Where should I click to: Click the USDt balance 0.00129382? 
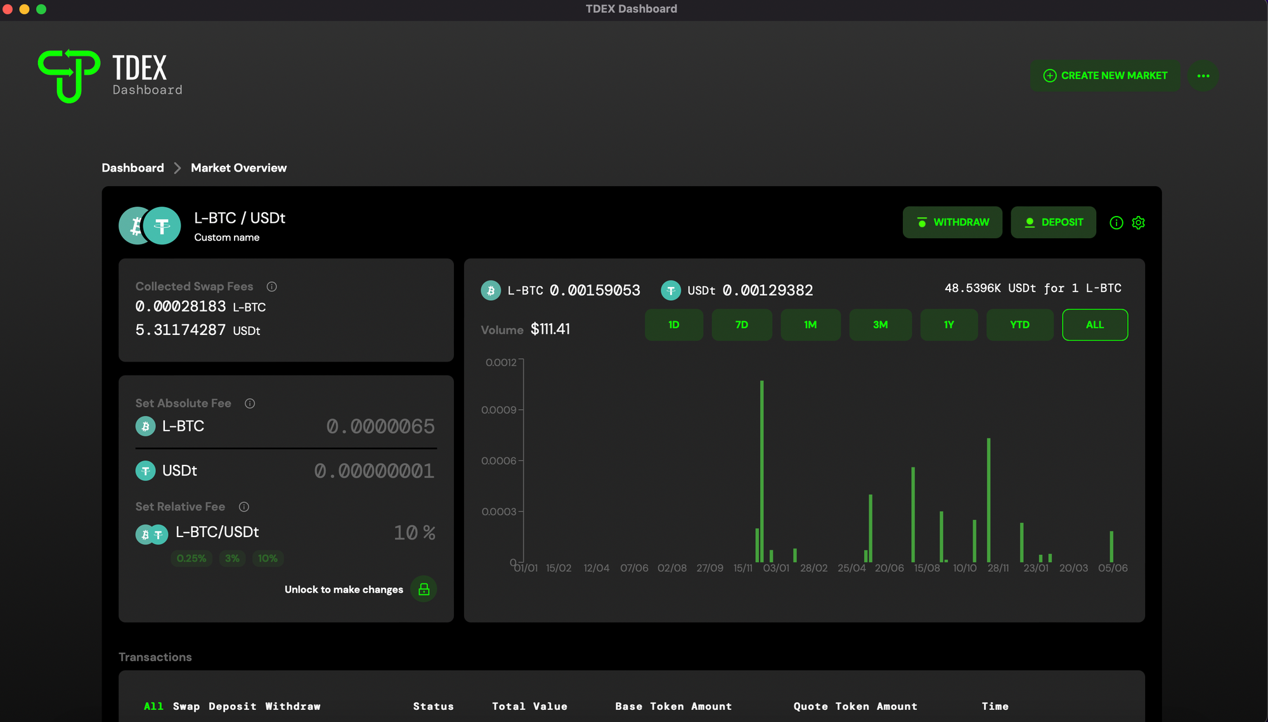pyautogui.click(x=768, y=291)
